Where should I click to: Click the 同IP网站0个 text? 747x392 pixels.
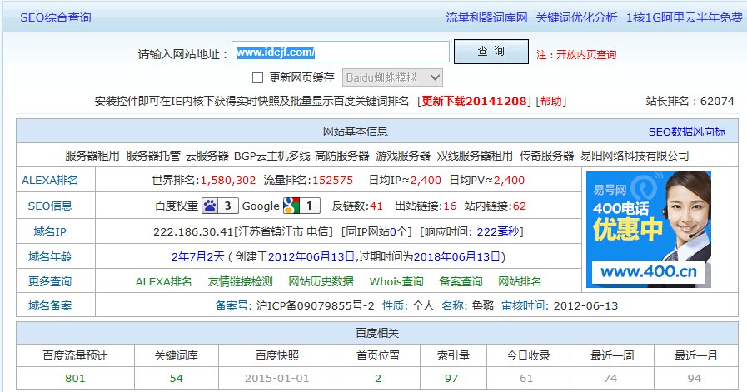click(x=377, y=231)
